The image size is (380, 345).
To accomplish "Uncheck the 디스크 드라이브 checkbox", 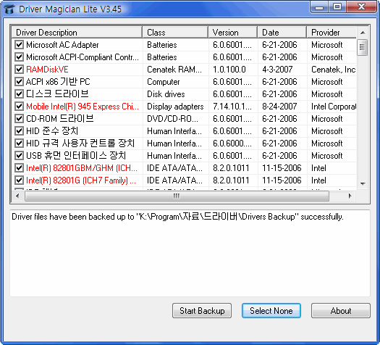I will [x=19, y=94].
